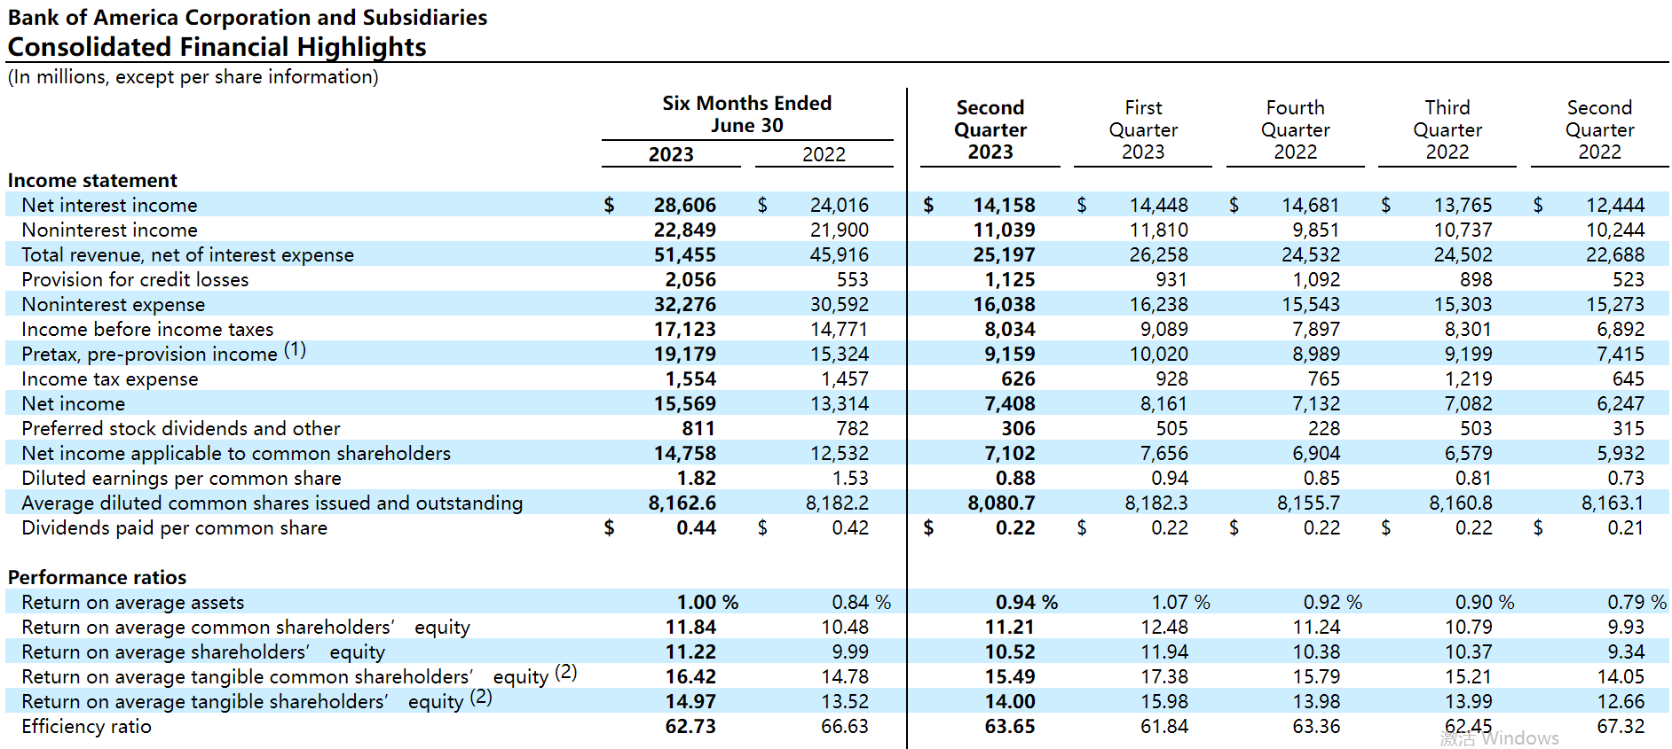The image size is (1672, 749).
Task: Select '(In millions, except per share information)' note
Action: 193,77
